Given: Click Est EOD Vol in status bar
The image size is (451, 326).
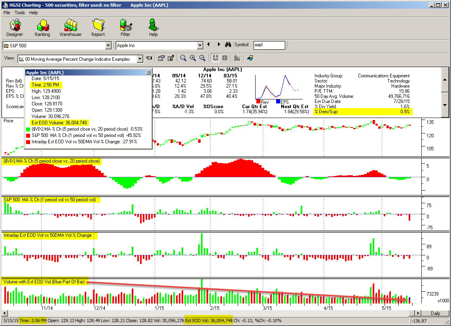Looking at the screenshot, I should [x=209, y=320].
